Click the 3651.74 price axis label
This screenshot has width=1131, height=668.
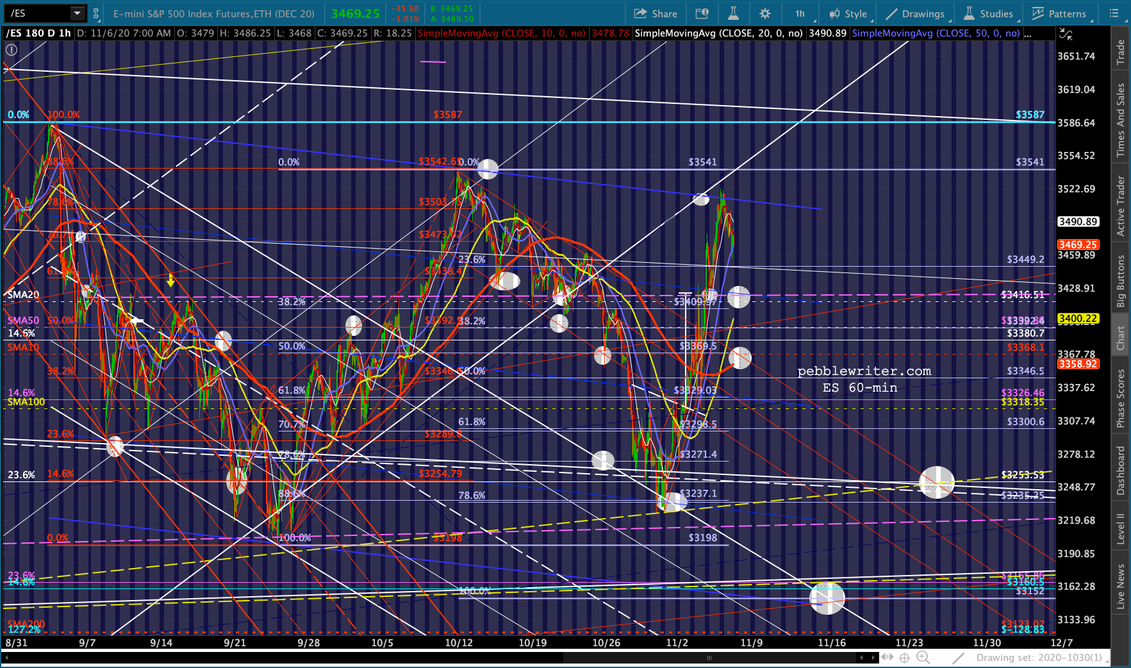tap(1077, 56)
